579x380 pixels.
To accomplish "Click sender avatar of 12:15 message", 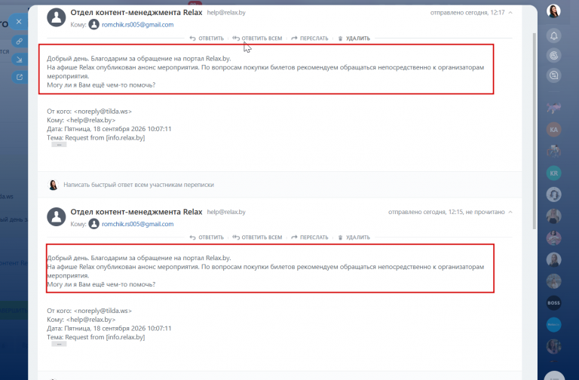I will 57,217.
